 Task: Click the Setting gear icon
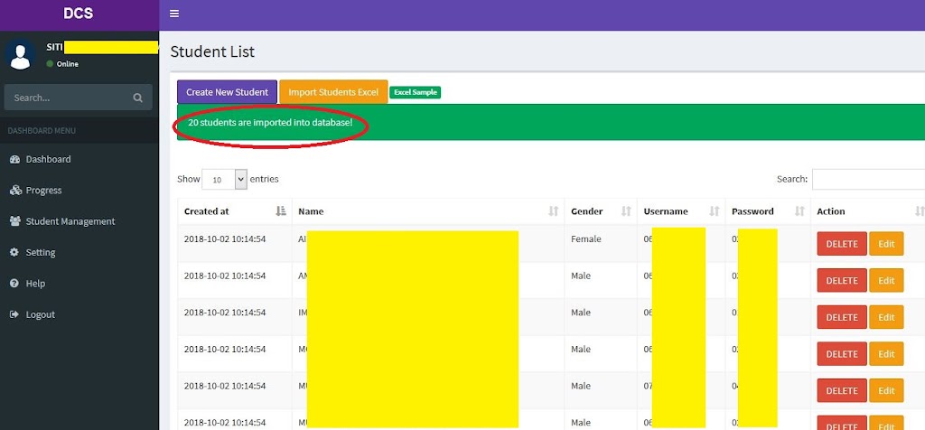coord(14,253)
